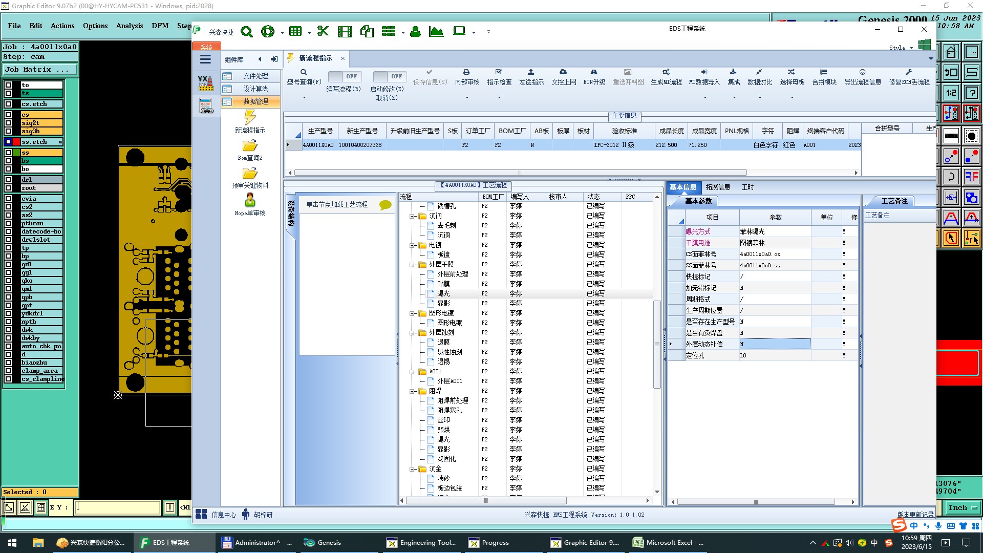This screenshot has height=553, width=983.
Task: Click the X Y coordinate input field
Action: [118, 507]
